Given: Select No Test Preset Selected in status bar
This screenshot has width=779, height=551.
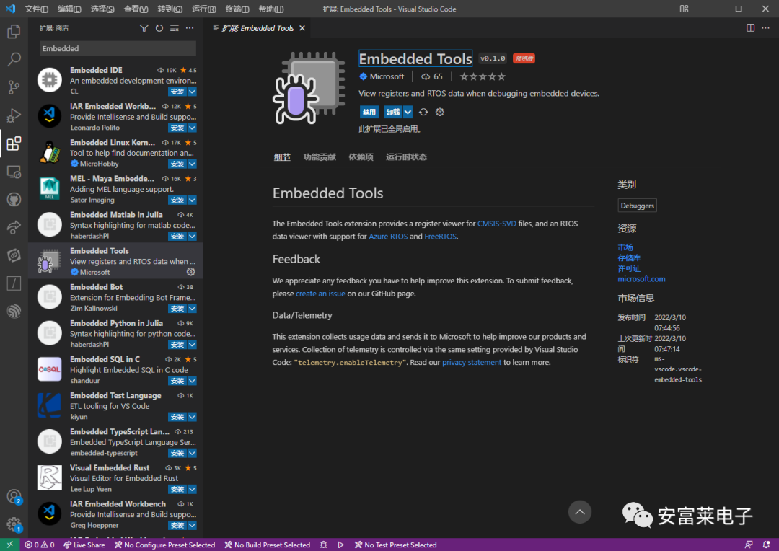Looking at the screenshot, I should [x=396, y=545].
